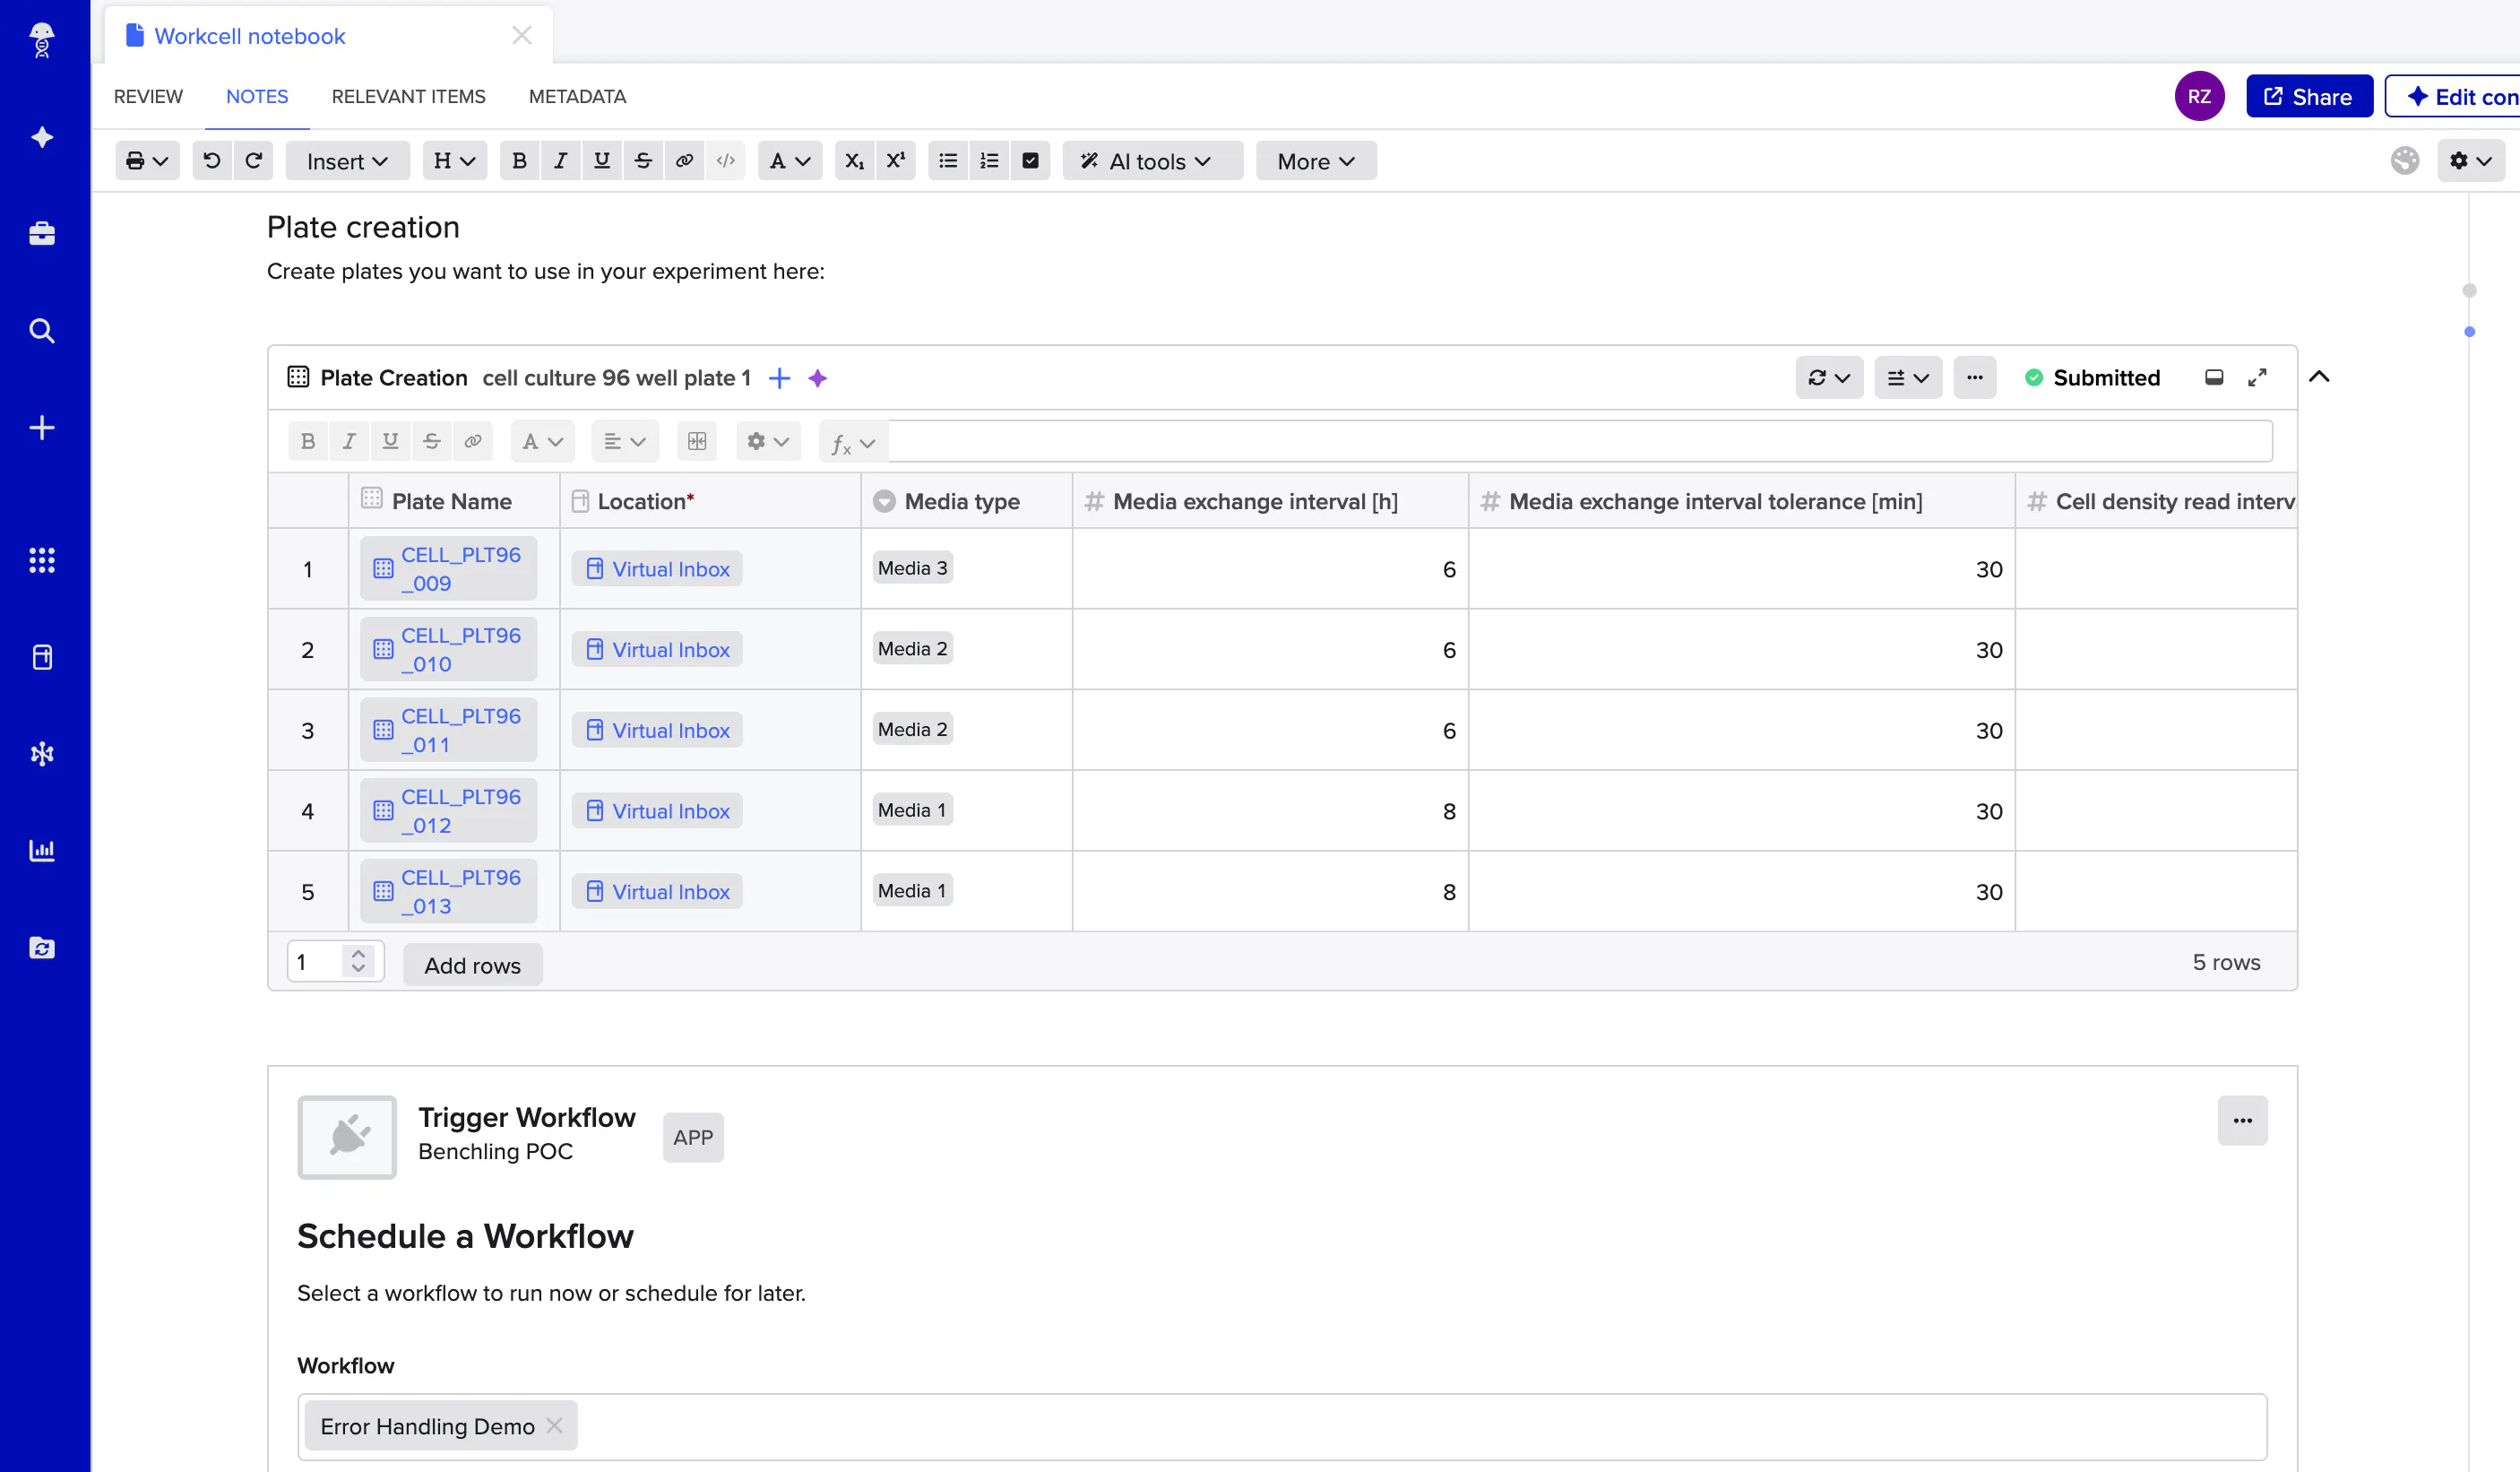Toggle italic in main editor toolbar
The height and width of the screenshot is (1472, 2520).
click(x=560, y=160)
